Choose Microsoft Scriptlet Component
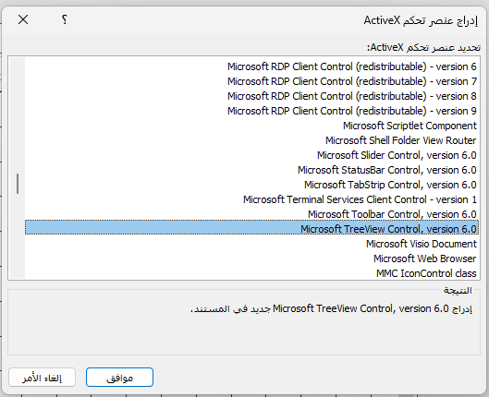The image size is (489, 397). click(x=251, y=126)
